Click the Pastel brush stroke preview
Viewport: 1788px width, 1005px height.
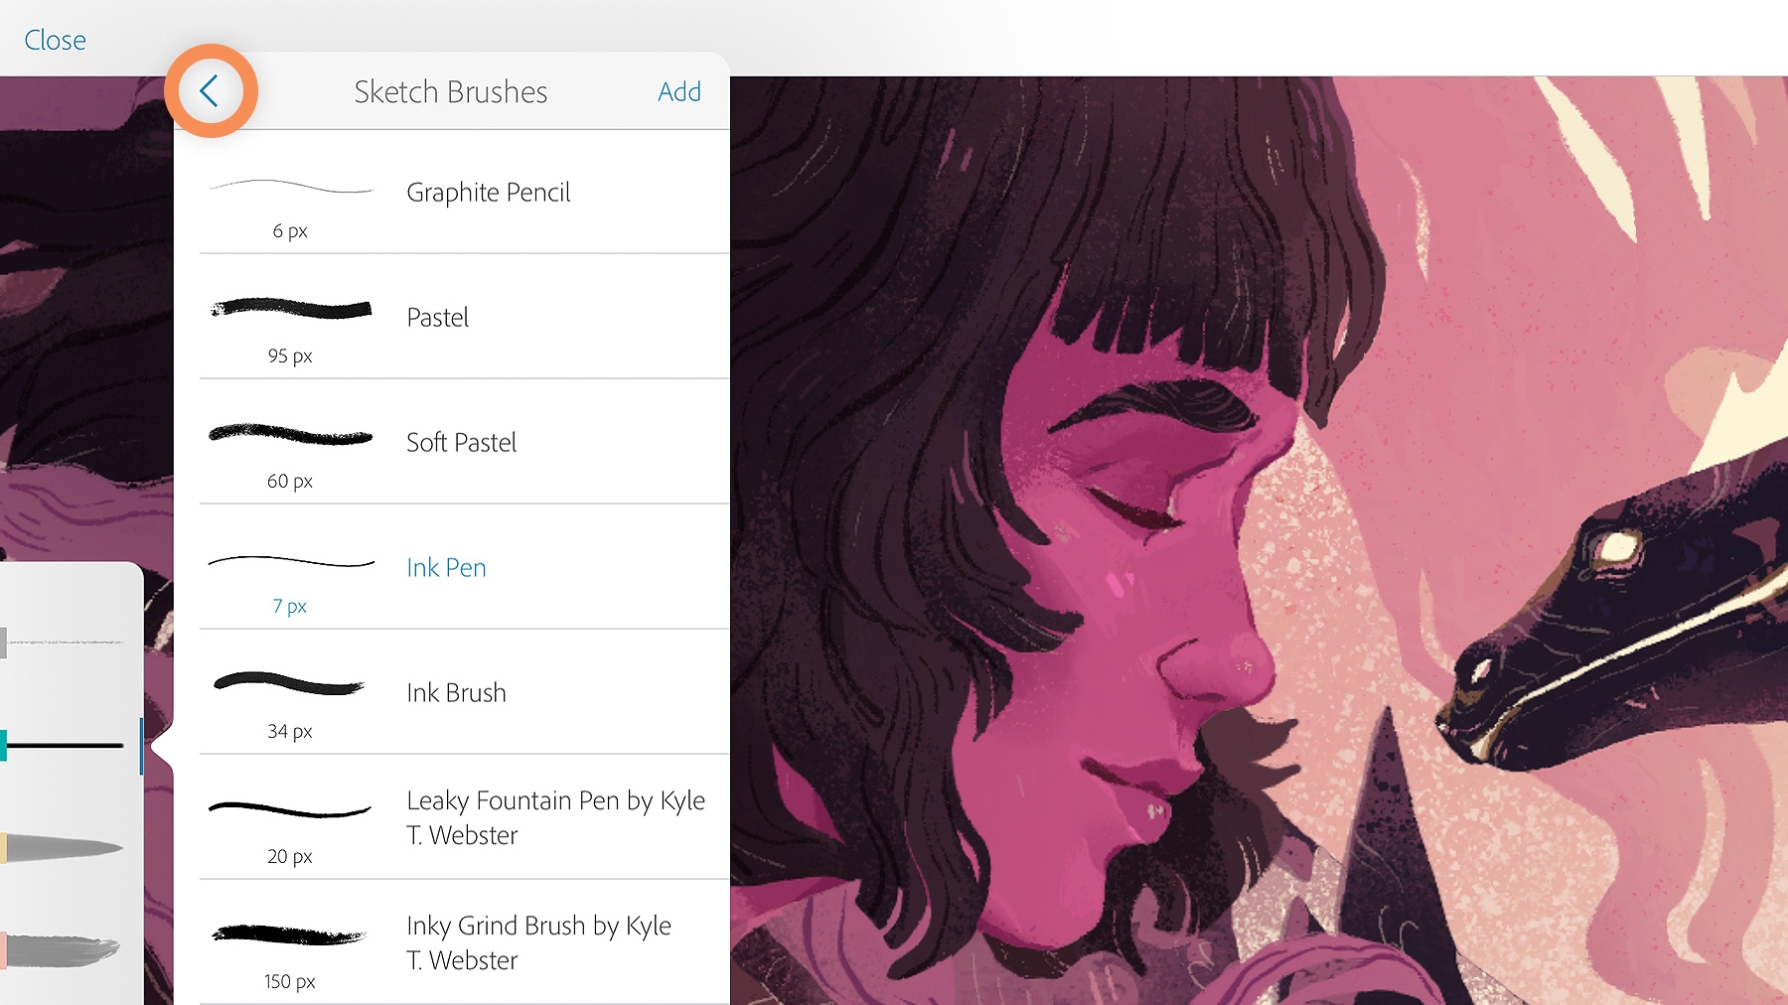coord(291,309)
